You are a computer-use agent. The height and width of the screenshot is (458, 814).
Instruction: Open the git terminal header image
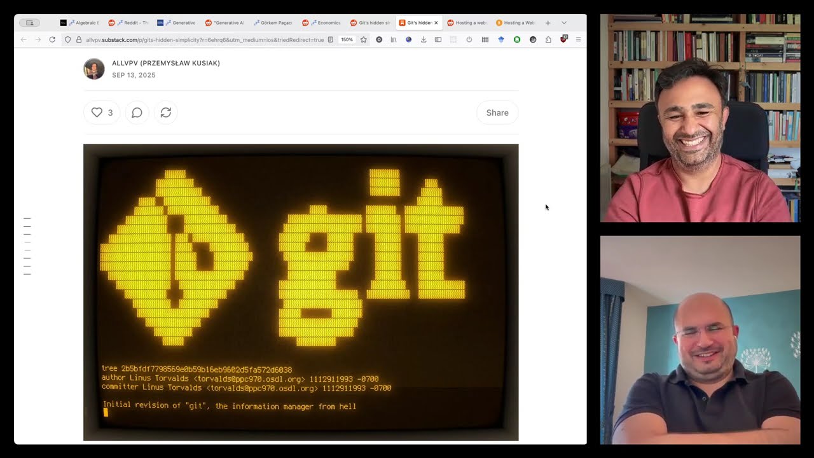(x=301, y=292)
